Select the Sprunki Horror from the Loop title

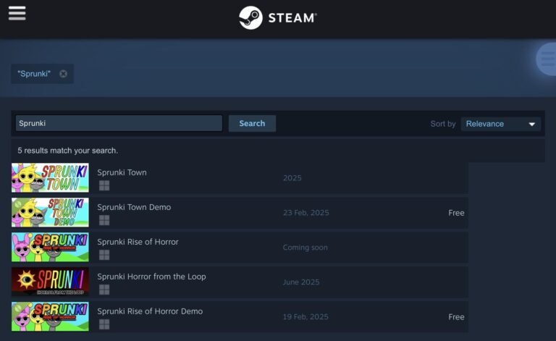[x=151, y=277]
